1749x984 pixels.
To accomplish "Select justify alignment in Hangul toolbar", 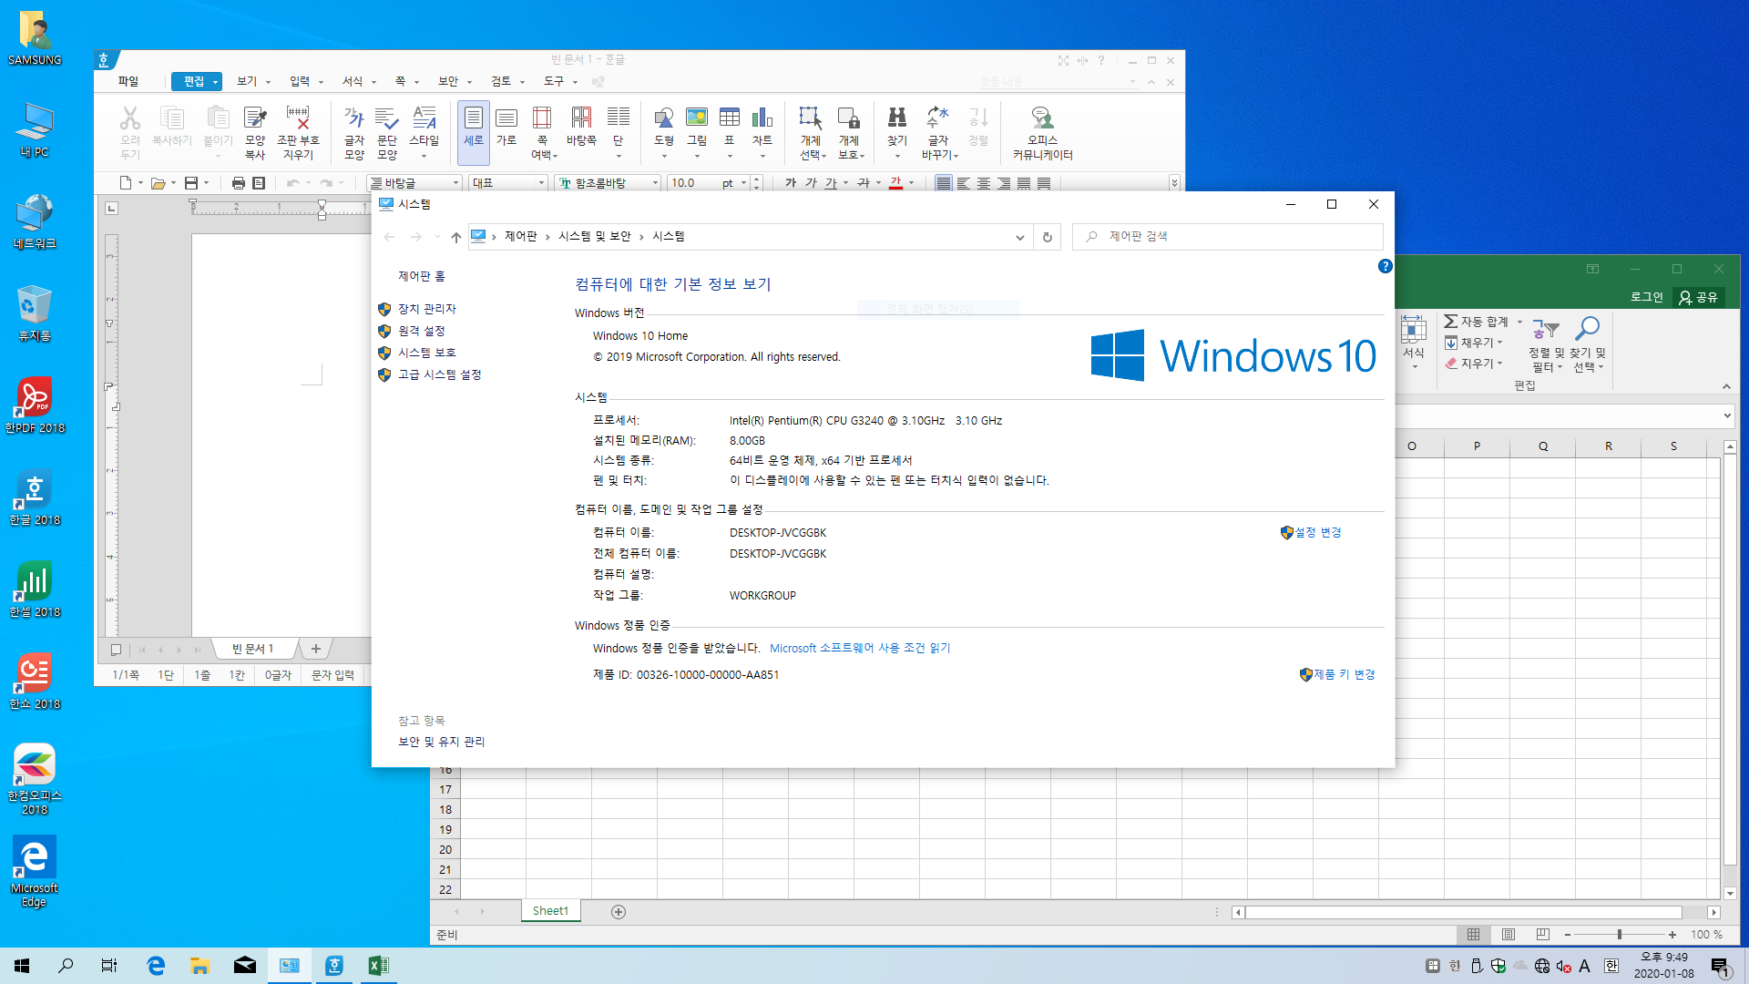I will [x=944, y=183].
